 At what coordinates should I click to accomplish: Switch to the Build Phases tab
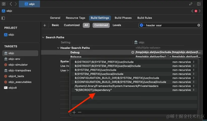tap(123, 18)
